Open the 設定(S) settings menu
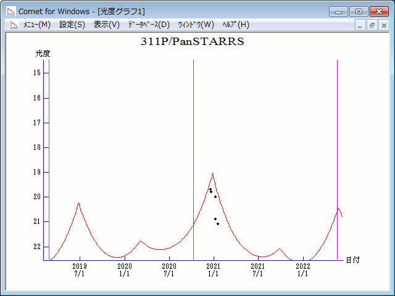The width and height of the screenshot is (395, 296). coord(72,25)
